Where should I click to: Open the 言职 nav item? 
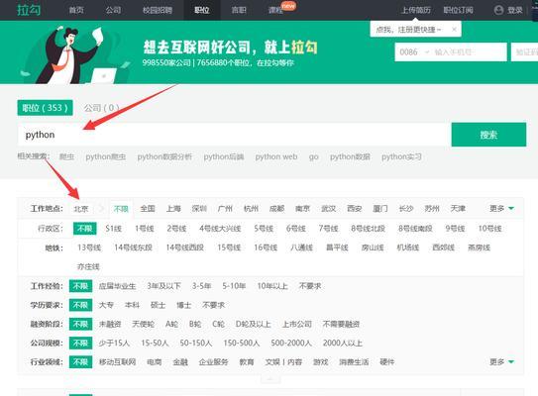239,10
